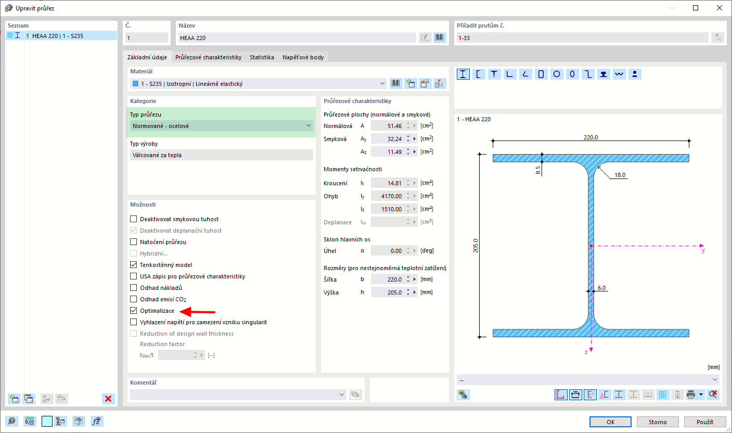Click the cyan color swatch in bottom bar
Screen dimensions: 732x433
pyautogui.click(x=47, y=422)
